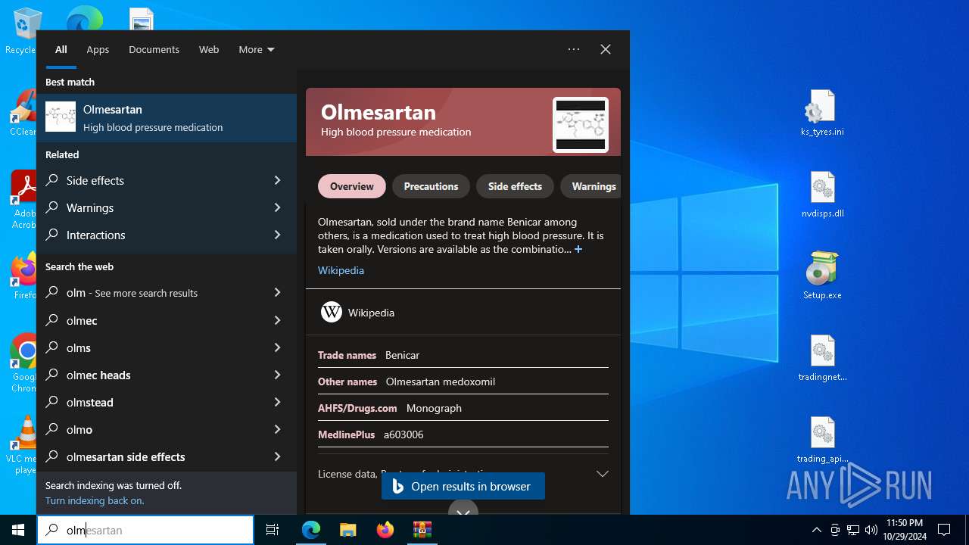The image size is (969, 545).
Task: Click the round scroll-down chevron button
Action: (x=463, y=509)
